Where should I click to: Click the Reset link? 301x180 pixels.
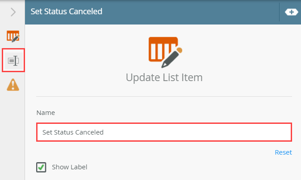[283, 152]
